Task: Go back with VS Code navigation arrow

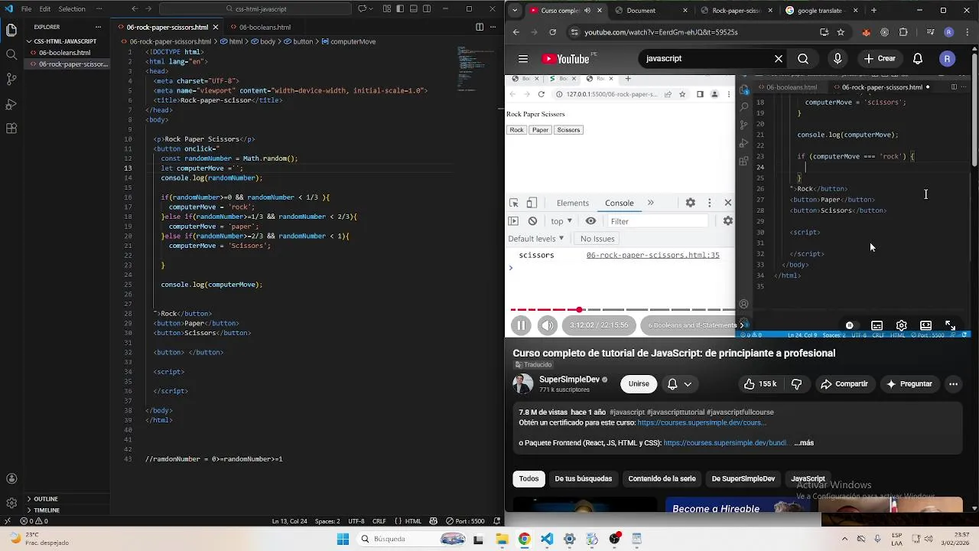Action: 135,9
